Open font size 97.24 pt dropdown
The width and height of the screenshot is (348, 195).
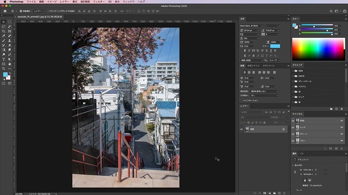click(x=258, y=30)
